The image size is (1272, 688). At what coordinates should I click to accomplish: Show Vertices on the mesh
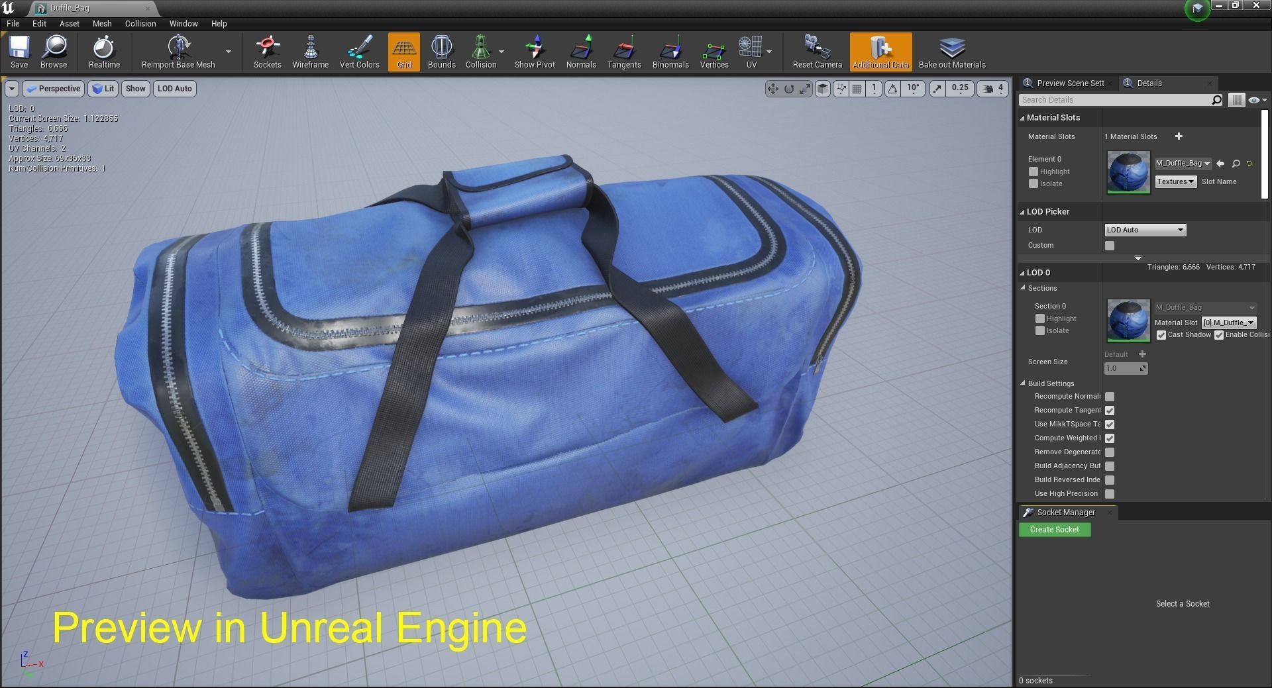pos(714,52)
